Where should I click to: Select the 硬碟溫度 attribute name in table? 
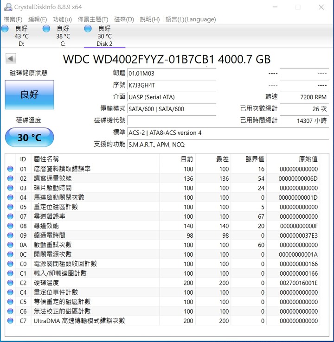[46, 283]
